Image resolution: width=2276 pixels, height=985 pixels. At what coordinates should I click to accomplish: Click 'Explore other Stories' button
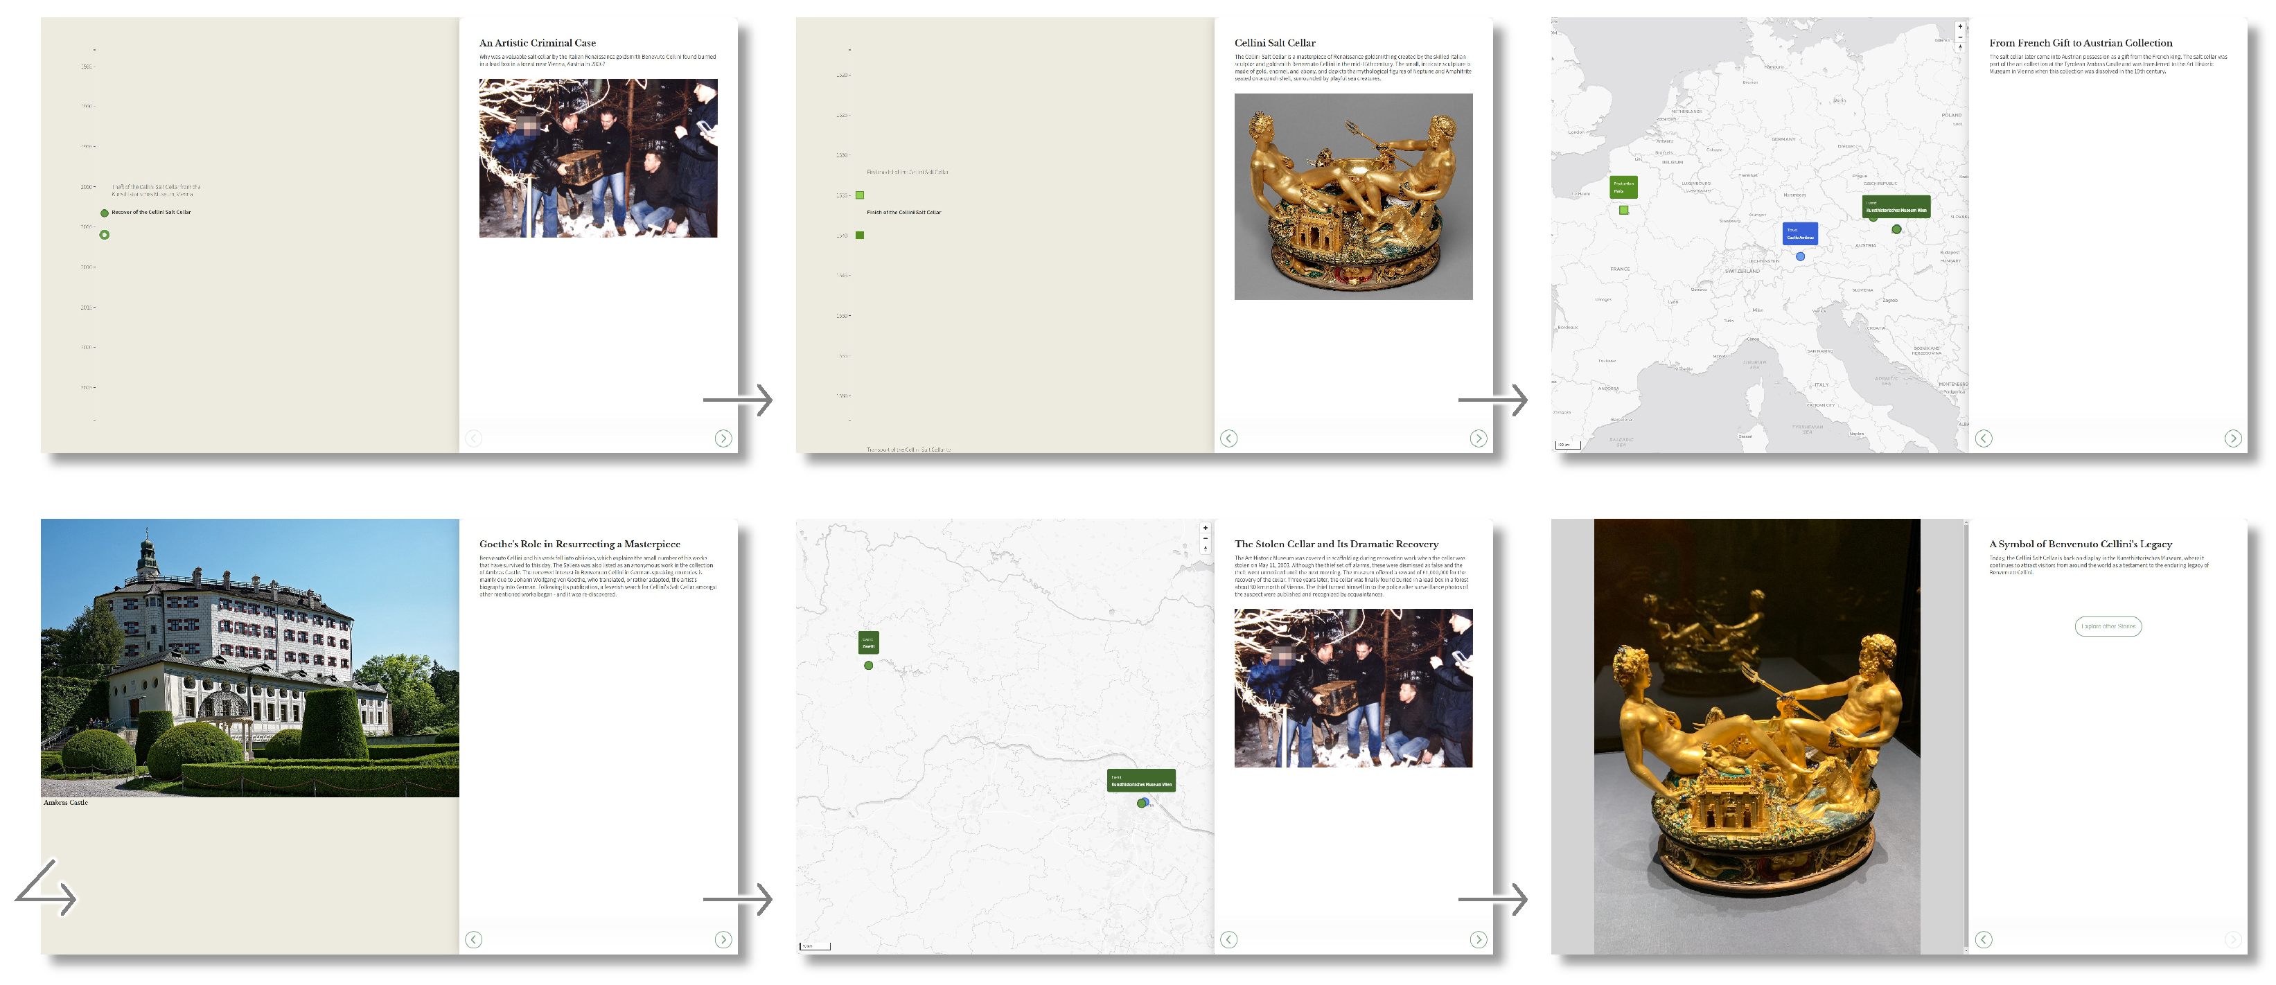coord(2107,626)
